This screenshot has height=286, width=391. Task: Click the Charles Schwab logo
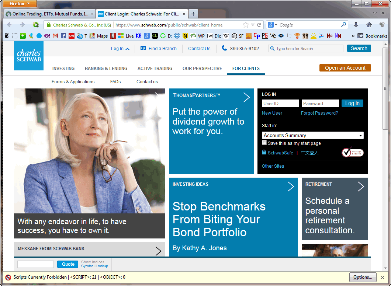click(x=29, y=56)
